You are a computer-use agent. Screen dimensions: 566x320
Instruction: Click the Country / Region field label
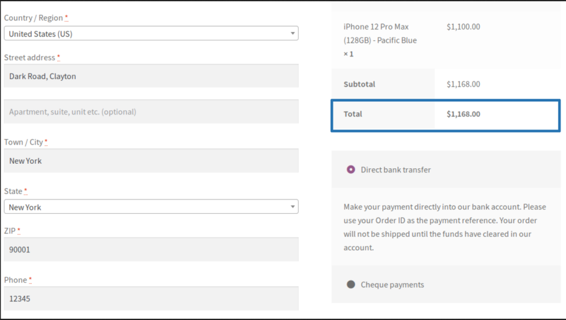[x=34, y=18]
